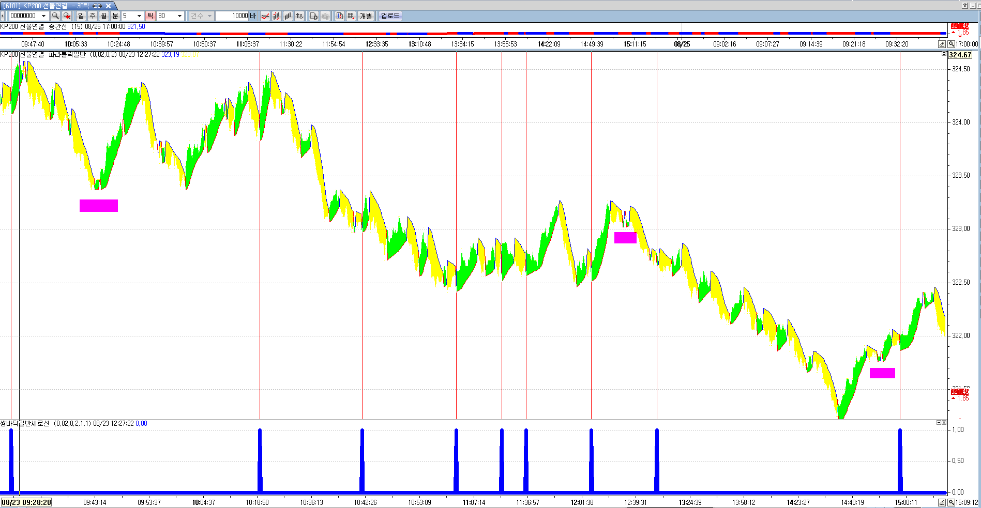Screen dimensions: 981x508
Task: Open the symbol code 00000000 dropdown
Action: click(x=44, y=16)
